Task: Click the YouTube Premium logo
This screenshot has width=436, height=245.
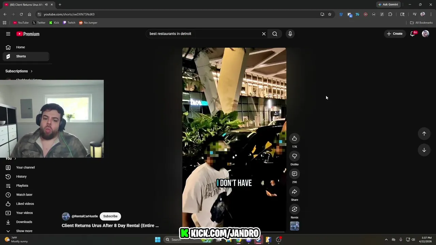Action: [28, 34]
